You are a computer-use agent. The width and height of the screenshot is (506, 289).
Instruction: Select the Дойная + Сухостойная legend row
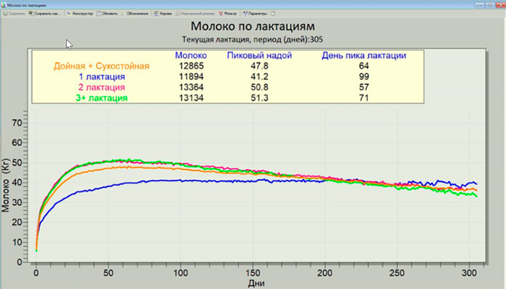click(x=101, y=66)
